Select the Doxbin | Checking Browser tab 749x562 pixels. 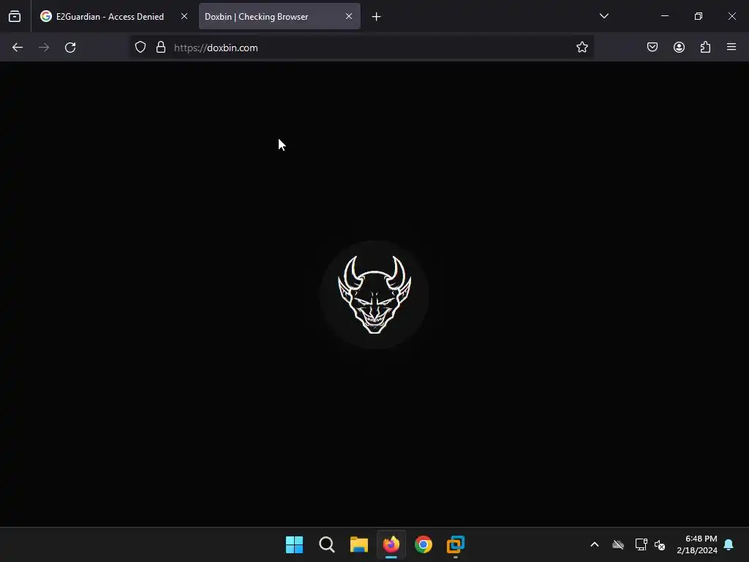pyautogui.click(x=279, y=16)
